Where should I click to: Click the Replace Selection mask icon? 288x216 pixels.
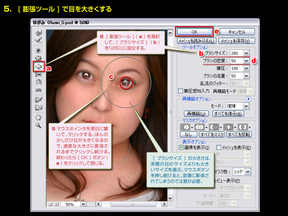tap(185, 127)
